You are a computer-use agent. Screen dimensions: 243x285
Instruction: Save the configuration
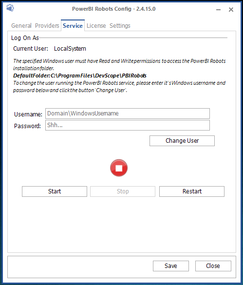pyautogui.click(x=171, y=266)
